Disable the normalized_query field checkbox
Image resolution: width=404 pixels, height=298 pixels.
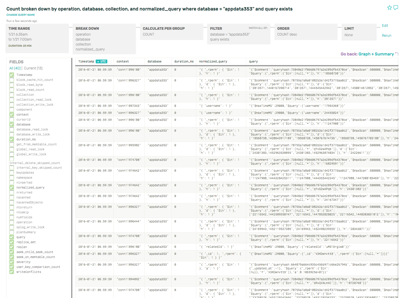click(x=12, y=188)
